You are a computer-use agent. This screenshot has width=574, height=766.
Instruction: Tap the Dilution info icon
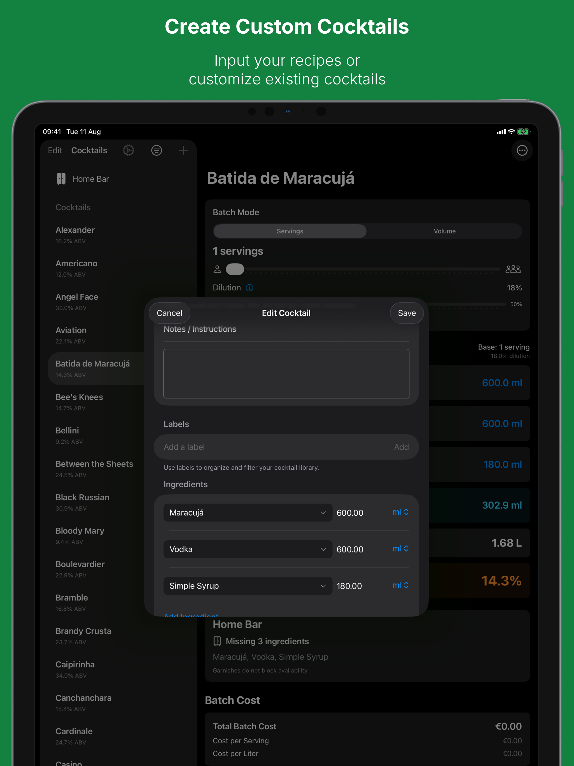[x=249, y=287]
